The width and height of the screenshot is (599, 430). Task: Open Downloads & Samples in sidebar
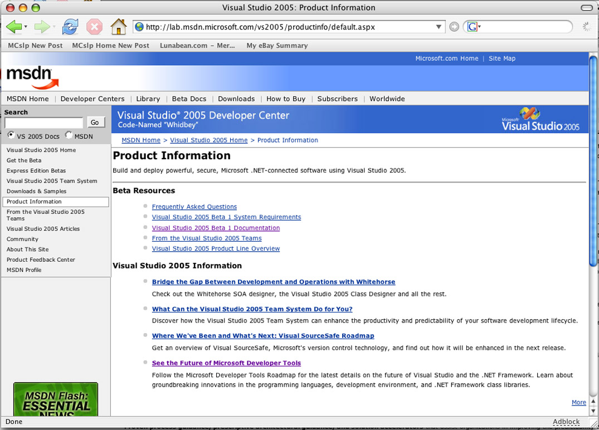pyautogui.click(x=36, y=191)
